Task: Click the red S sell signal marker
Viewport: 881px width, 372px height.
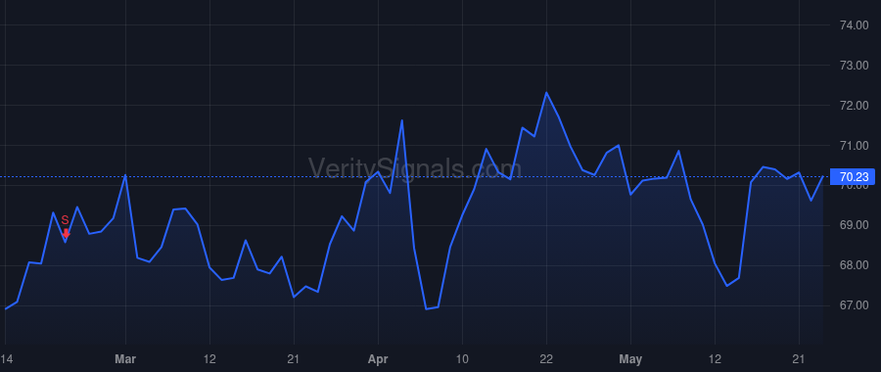Action: click(65, 220)
